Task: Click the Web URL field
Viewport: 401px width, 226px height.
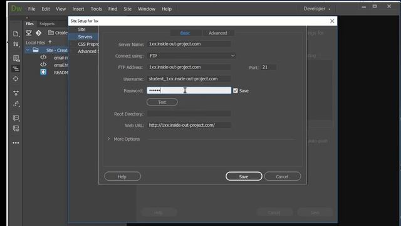Action: [x=189, y=125]
